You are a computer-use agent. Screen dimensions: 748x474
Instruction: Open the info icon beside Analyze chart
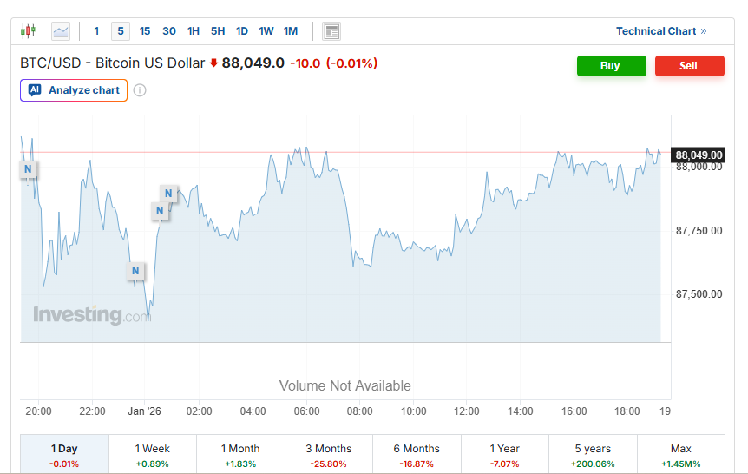[x=140, y=90]
